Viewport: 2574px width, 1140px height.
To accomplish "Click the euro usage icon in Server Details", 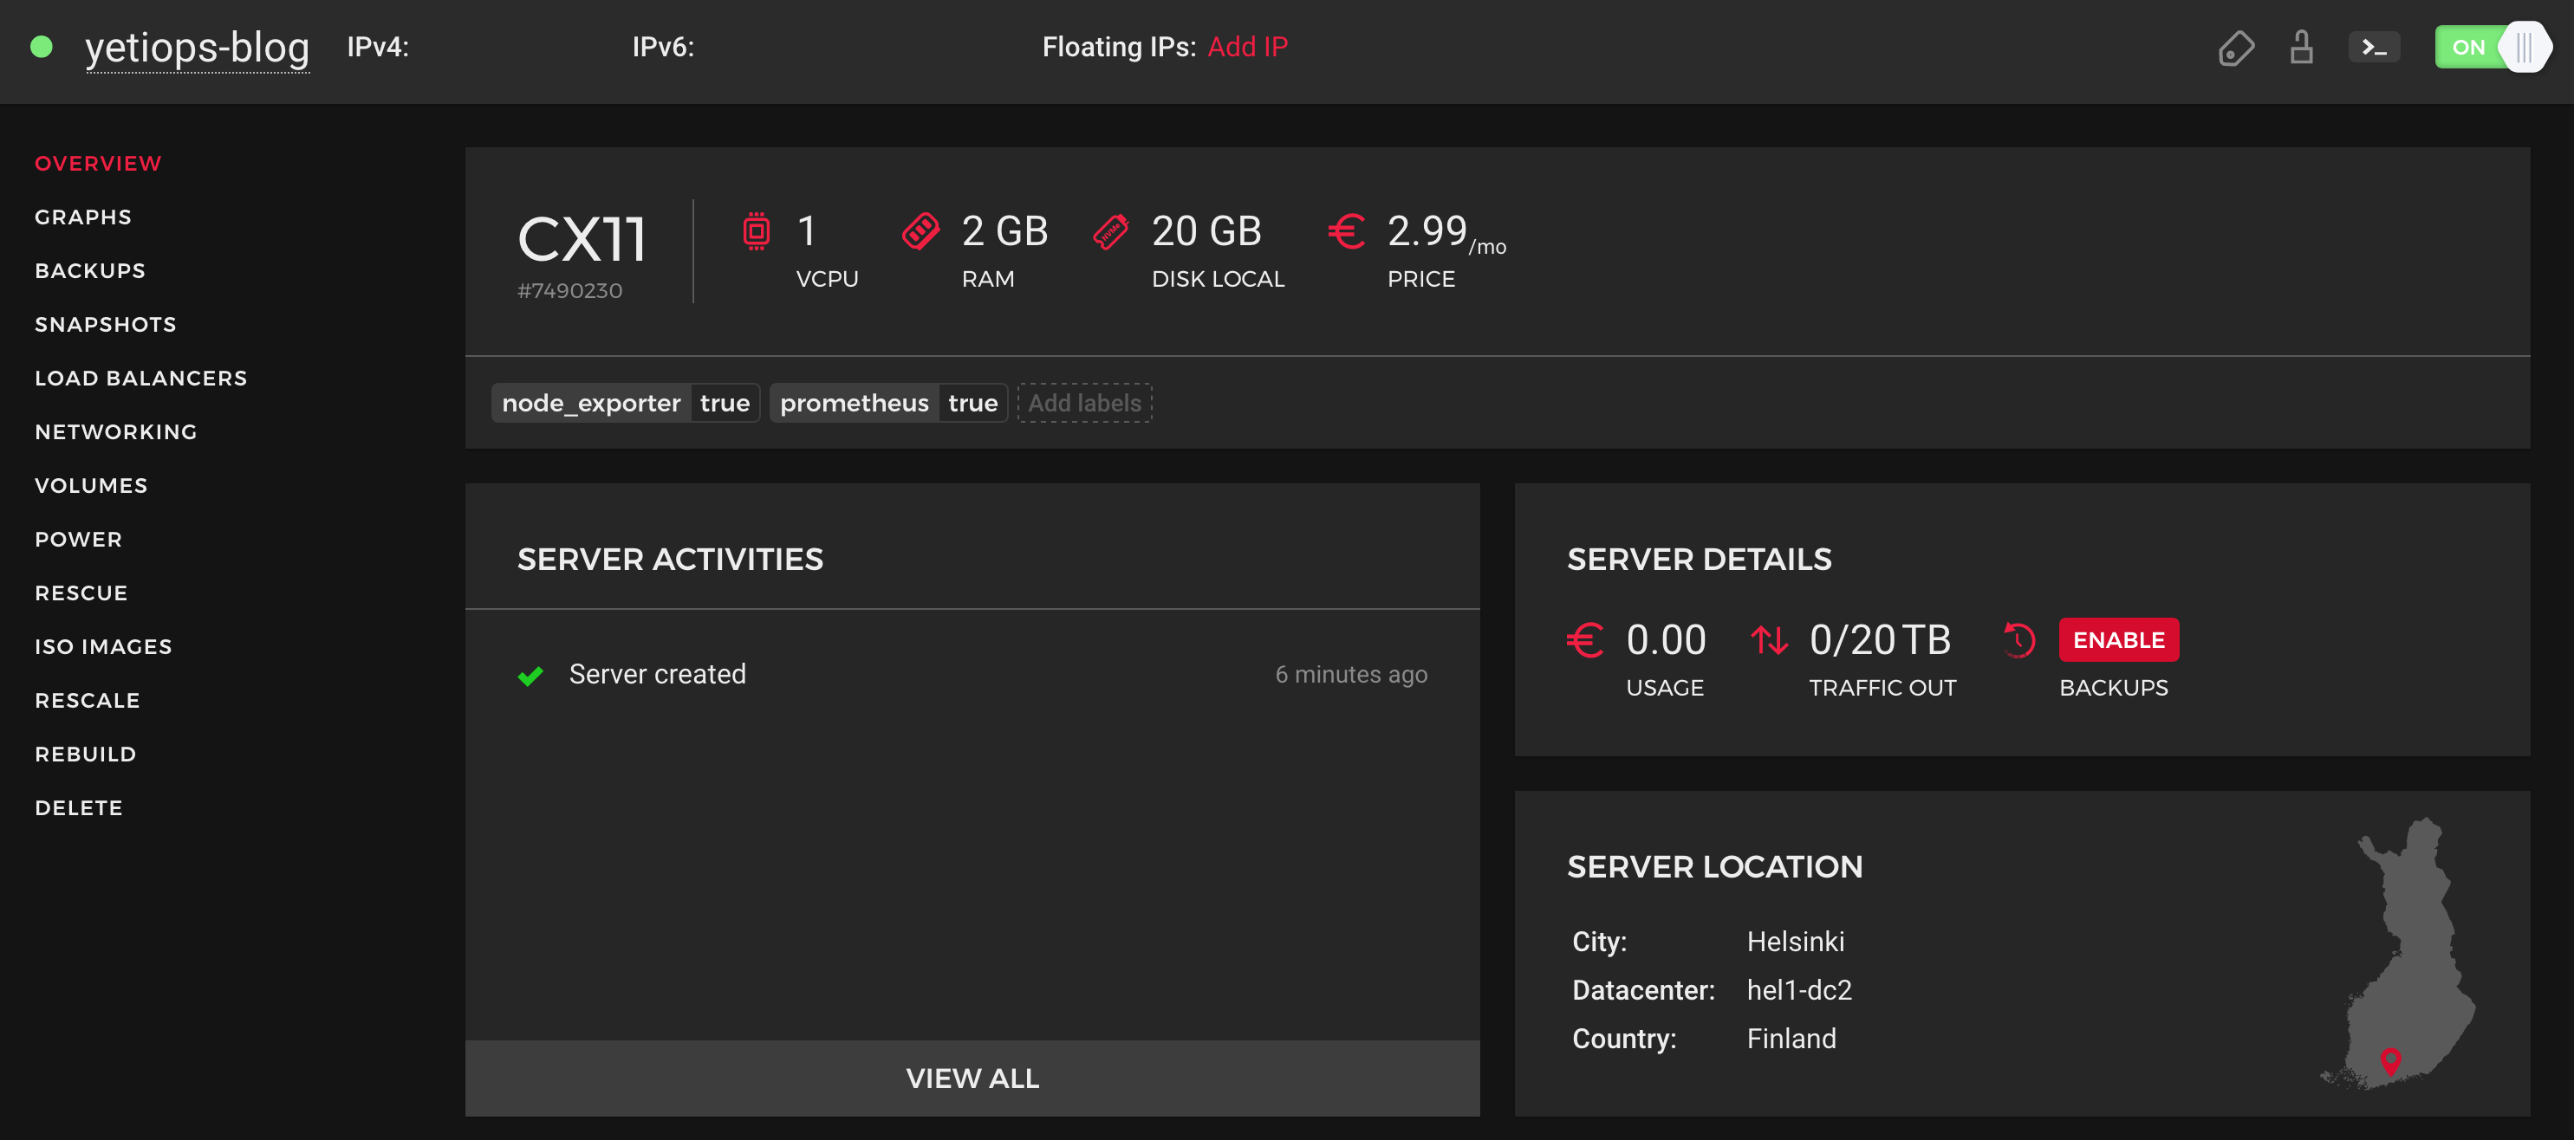I will click(1585, 639).
